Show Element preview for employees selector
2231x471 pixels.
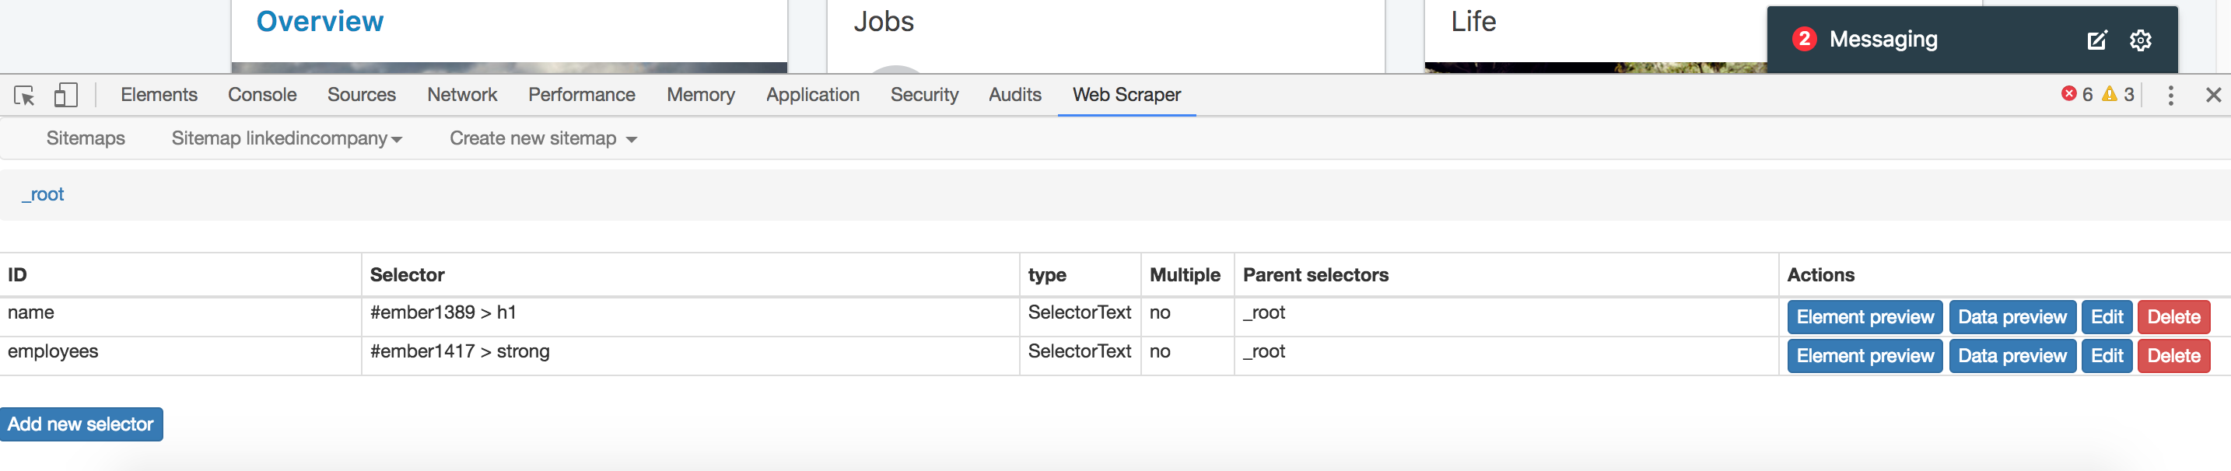coord(1865,356)
